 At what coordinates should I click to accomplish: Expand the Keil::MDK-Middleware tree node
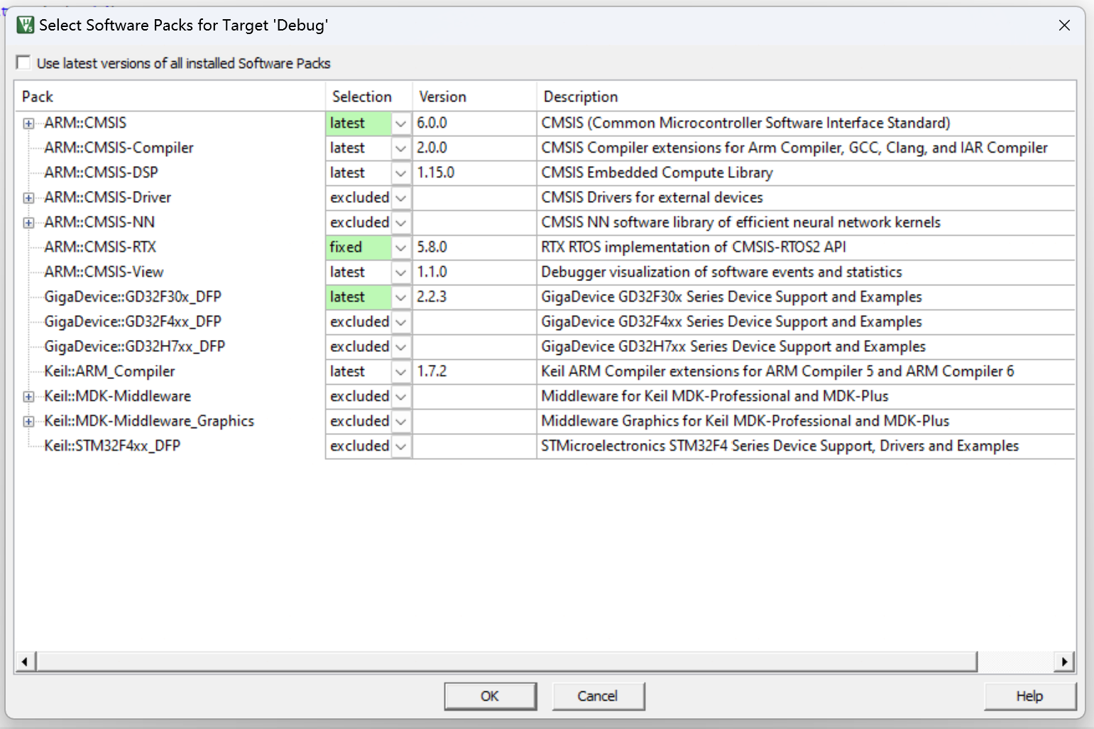click(x=28, y=397)
